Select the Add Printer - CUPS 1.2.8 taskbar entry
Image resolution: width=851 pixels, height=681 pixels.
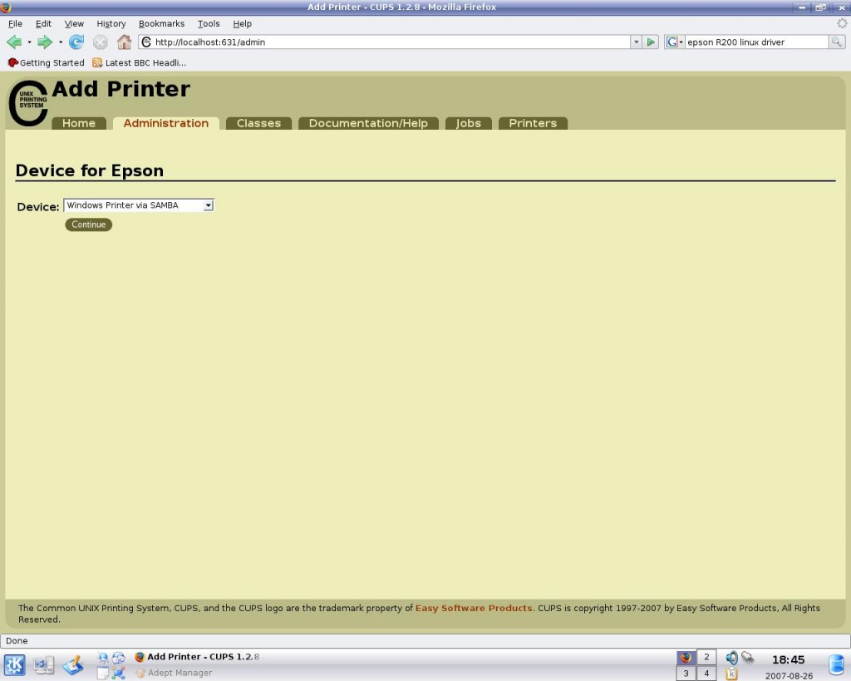click(198, 657)
